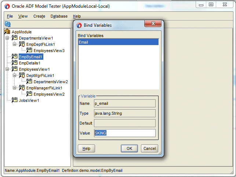Click the DepartmentsView2 view object icon

(x=29, y=81)
